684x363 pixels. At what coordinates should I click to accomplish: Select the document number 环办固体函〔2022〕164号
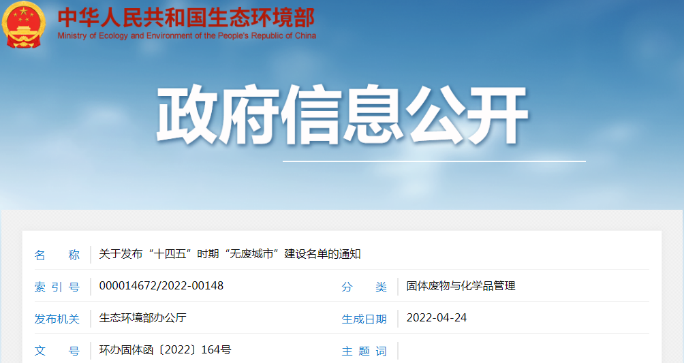[x=165, y=350]
